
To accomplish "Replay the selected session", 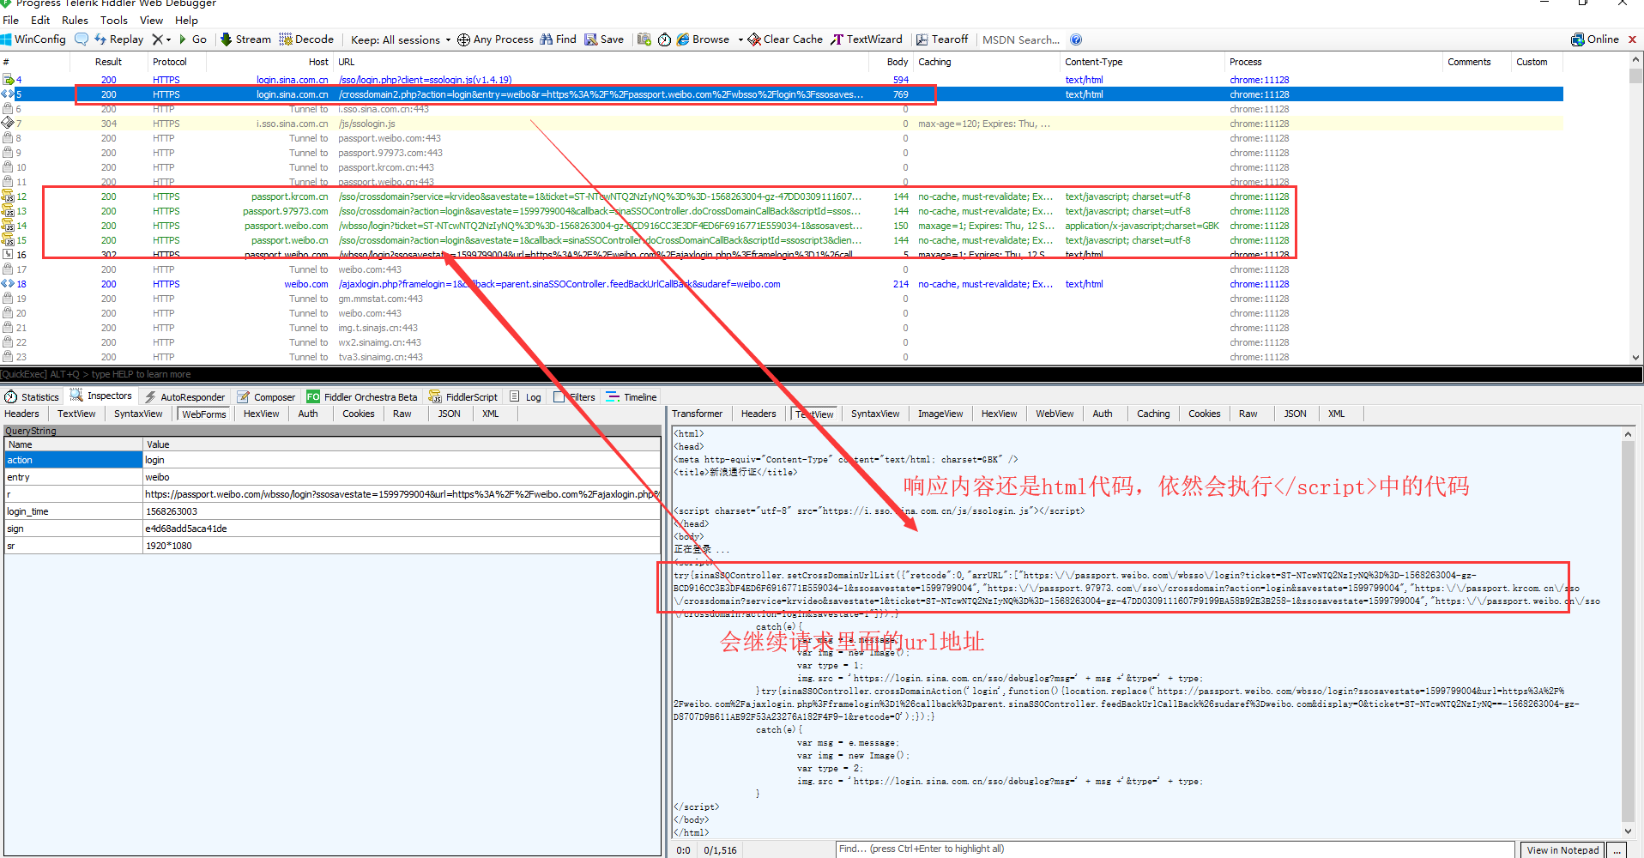I will 119,39.
